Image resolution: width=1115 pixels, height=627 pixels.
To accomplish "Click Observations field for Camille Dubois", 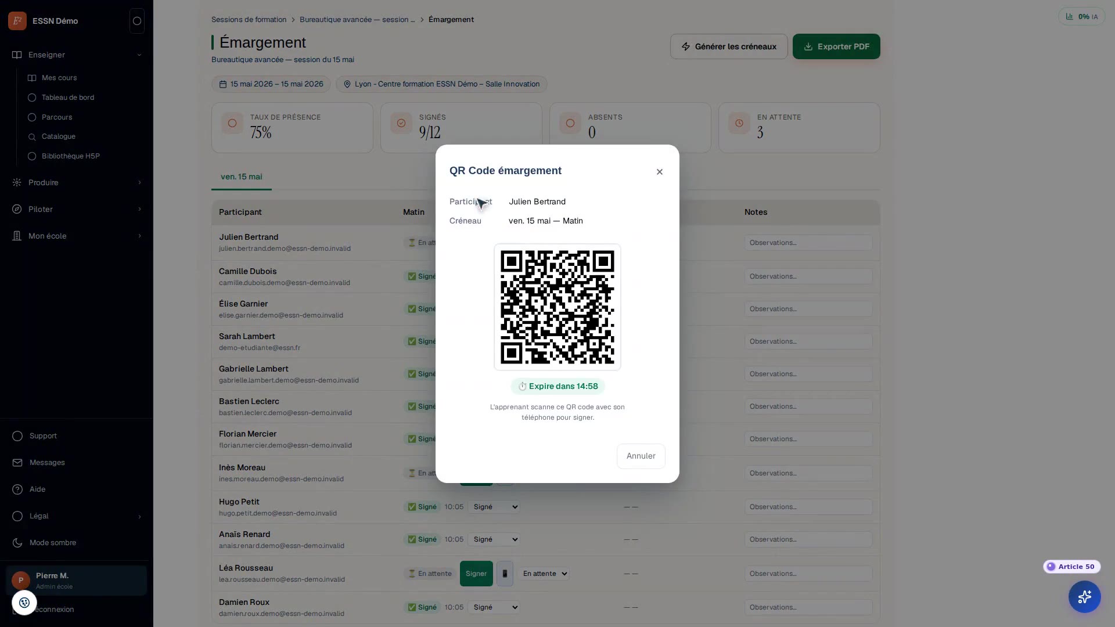I will [x=808, y=276].
